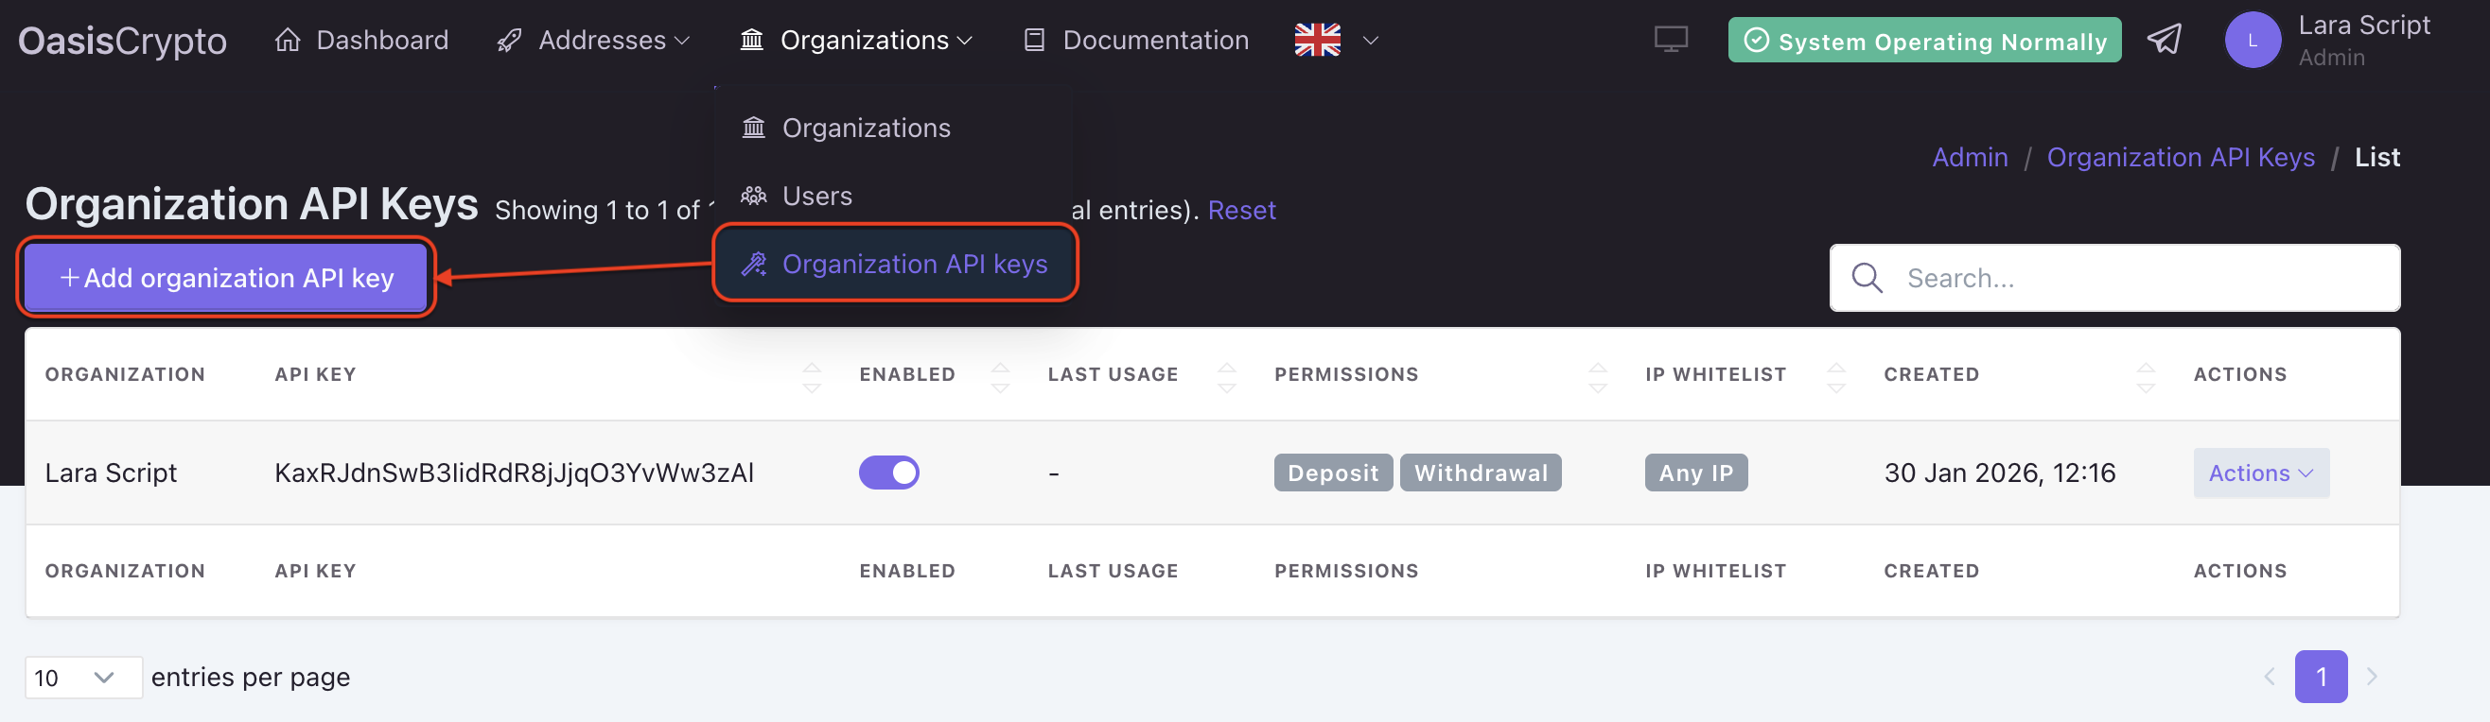Click the Reset filter link
2490x722 pixels.
click(x=1241, y=210)
